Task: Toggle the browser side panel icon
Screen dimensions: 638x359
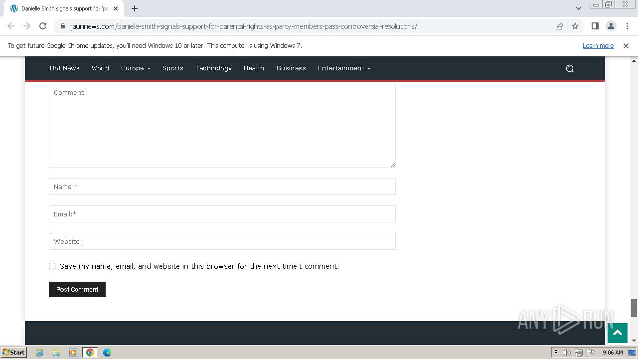Action: coord(595,26)
